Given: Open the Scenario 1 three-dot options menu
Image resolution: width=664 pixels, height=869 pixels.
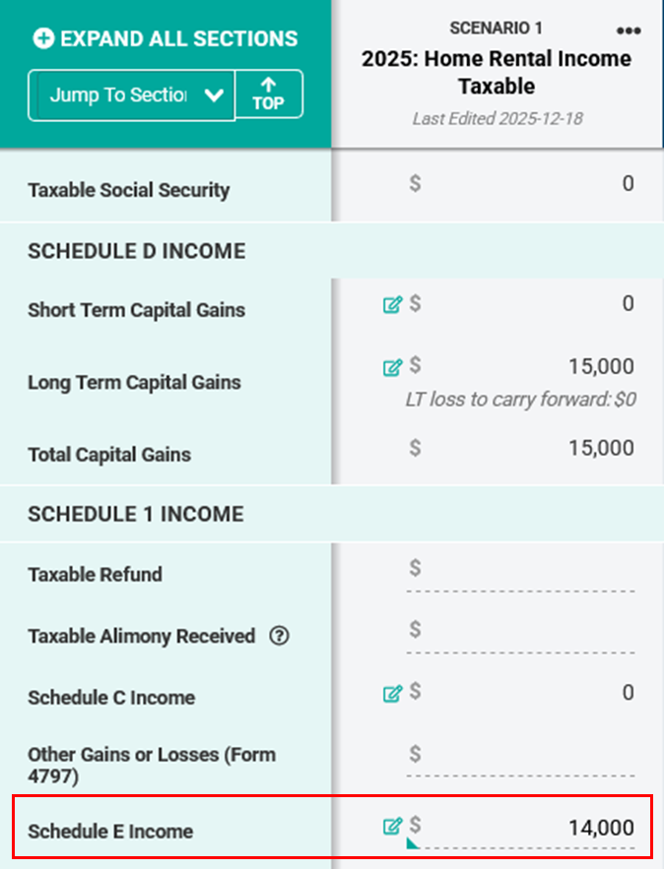Looking at the screenshot, I should [628, 30].
